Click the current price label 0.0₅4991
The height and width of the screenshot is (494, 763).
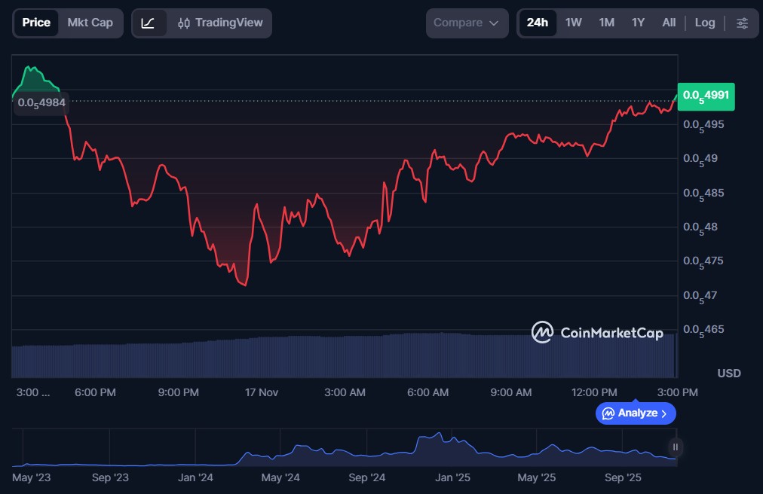click(706, 96)
